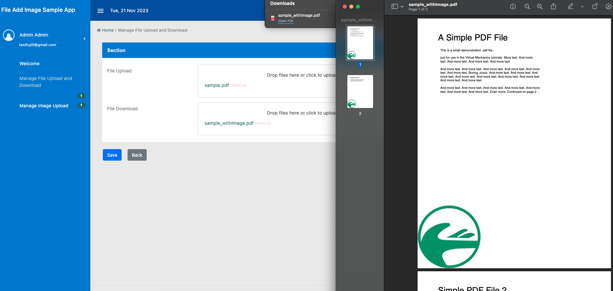The width and height of the screenshot is (613, 291).
Task: Remove the sample.pdf file
Action: coord(238,85)
